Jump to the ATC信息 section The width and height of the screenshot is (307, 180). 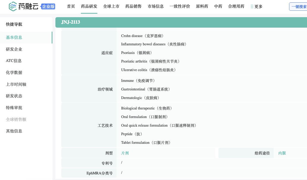(14, 61)
